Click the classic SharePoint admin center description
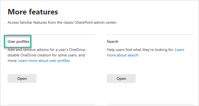 tap(62, 23)
